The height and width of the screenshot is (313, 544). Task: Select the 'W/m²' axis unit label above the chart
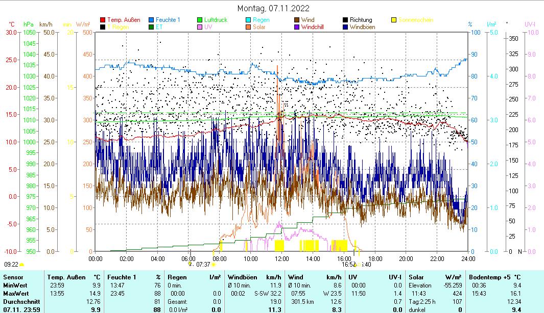[x=83, y=24]
